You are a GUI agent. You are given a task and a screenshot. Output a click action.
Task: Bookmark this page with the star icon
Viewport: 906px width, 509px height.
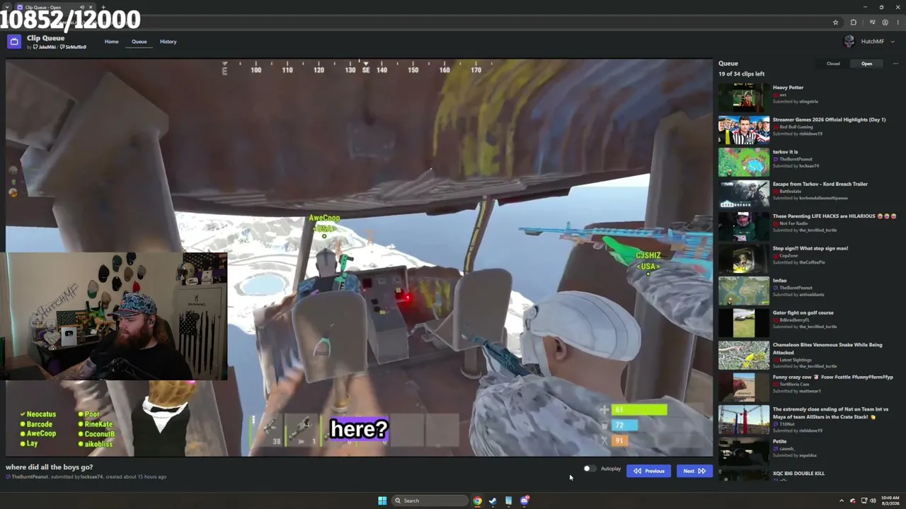pyautogui.click(x=835, y=22)
